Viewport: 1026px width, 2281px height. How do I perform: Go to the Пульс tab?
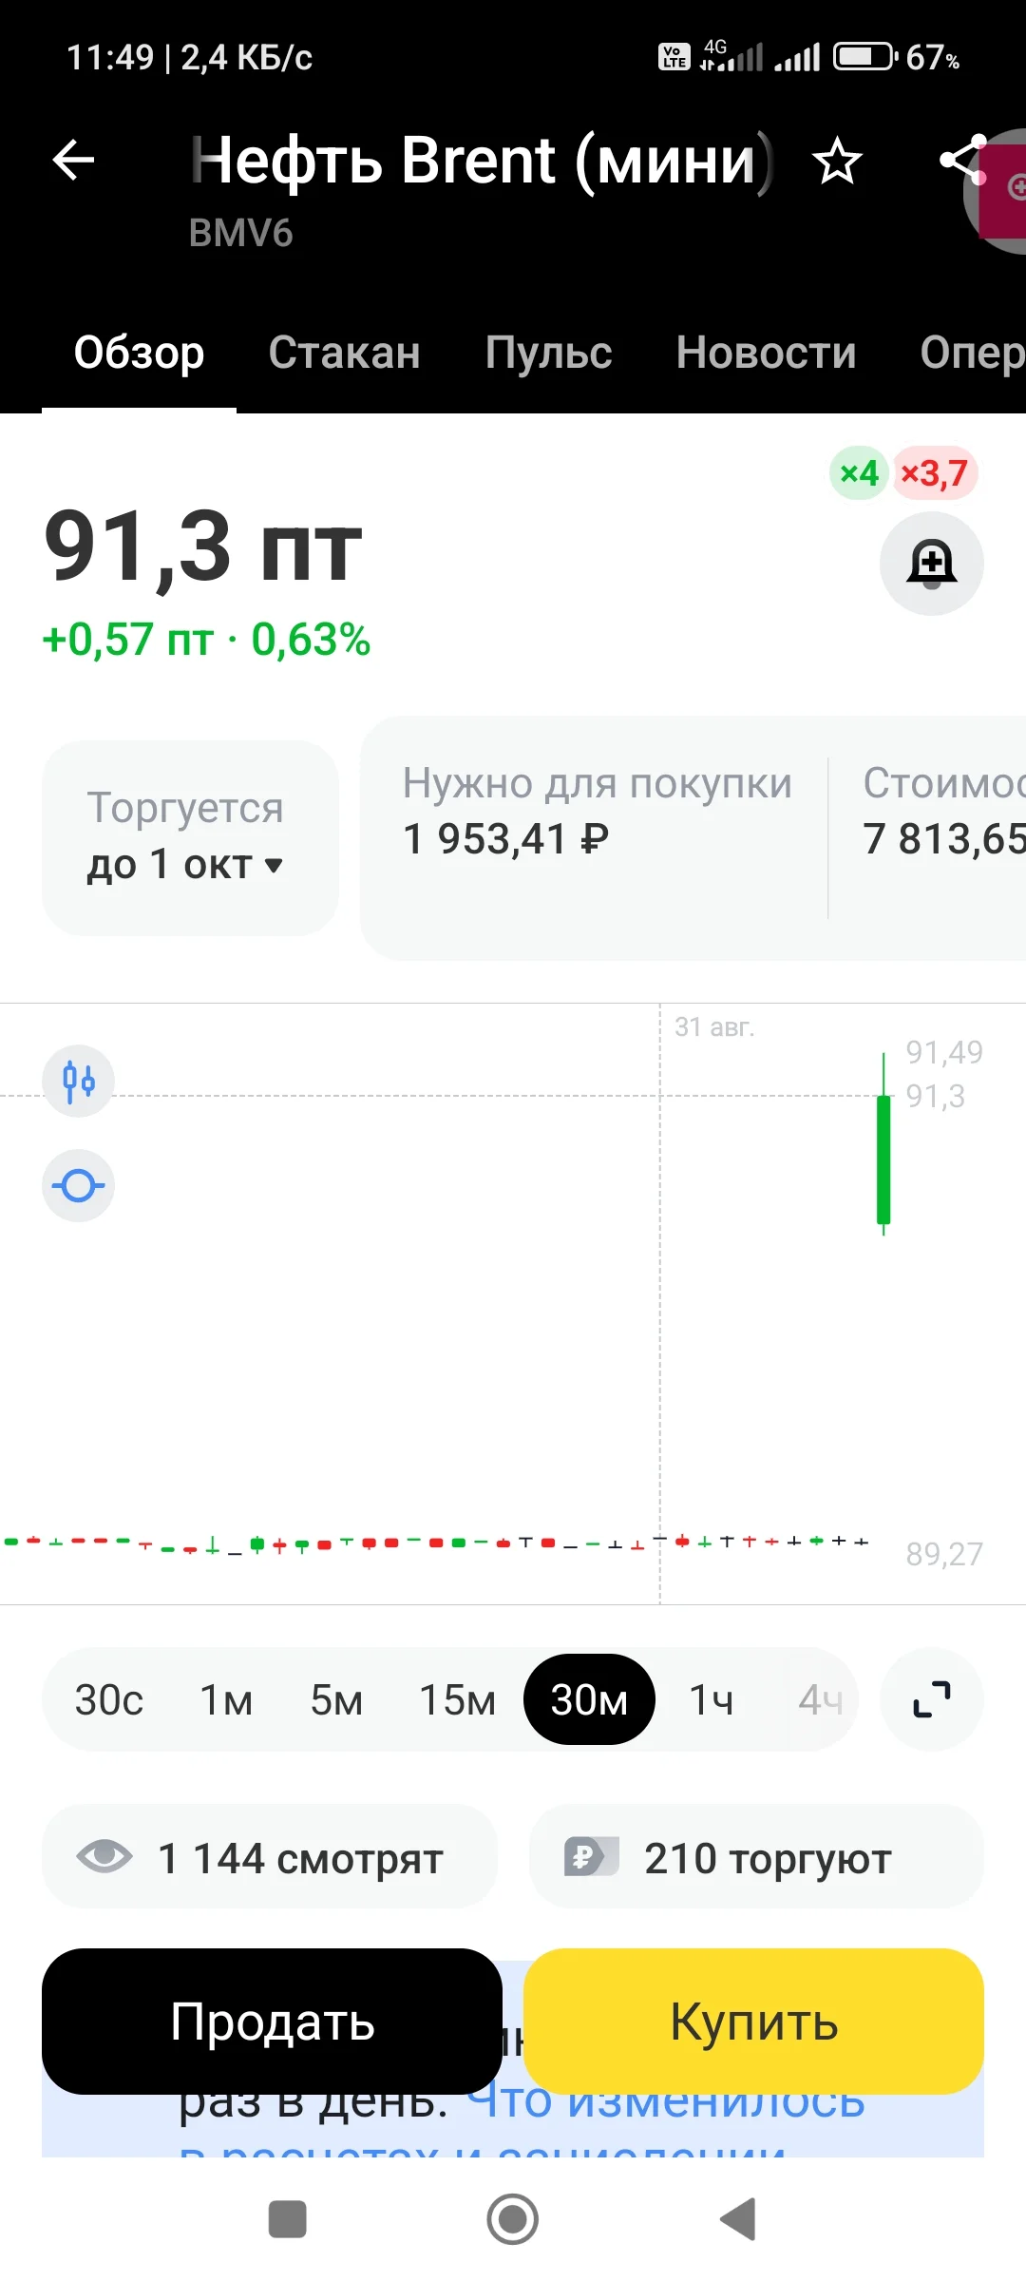[549, 353]
